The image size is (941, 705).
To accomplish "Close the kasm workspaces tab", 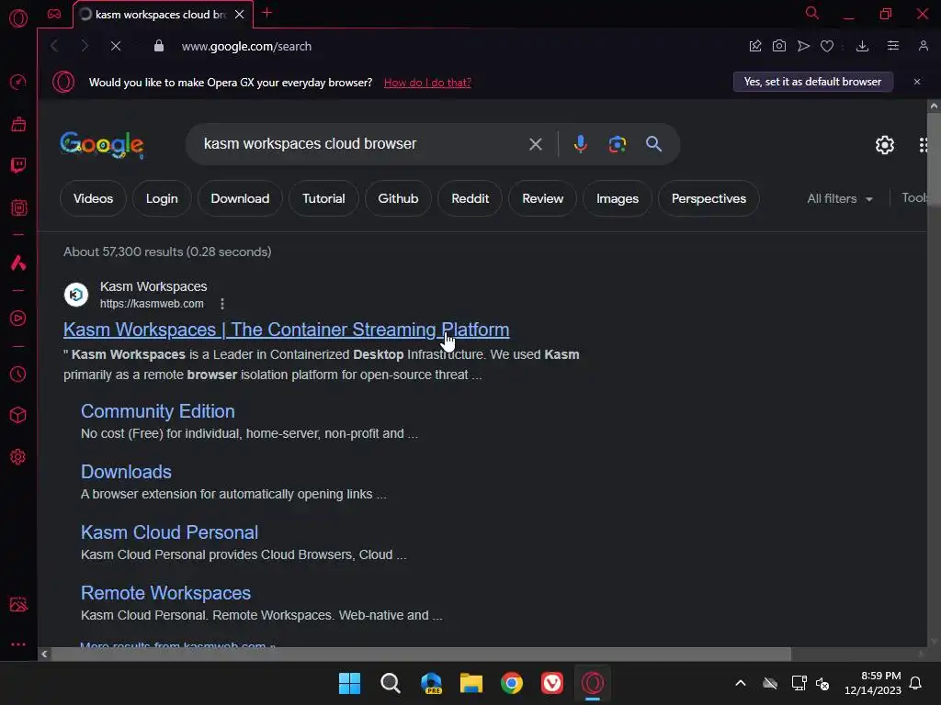I will [x=240, y=15].
